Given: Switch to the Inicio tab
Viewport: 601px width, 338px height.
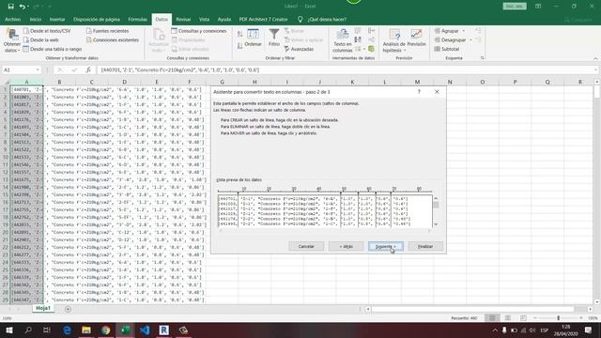Looking at the screenshot, I should point(36,19).
